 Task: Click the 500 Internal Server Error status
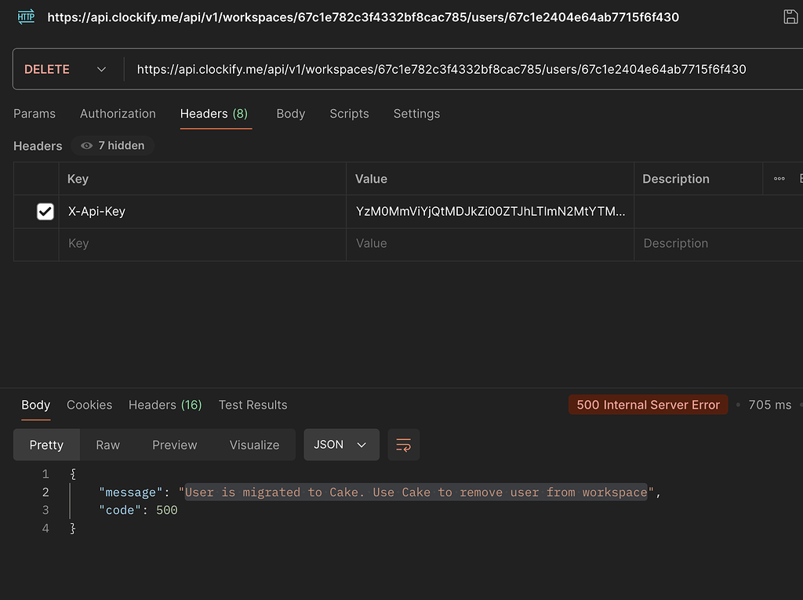coord(648,405)
